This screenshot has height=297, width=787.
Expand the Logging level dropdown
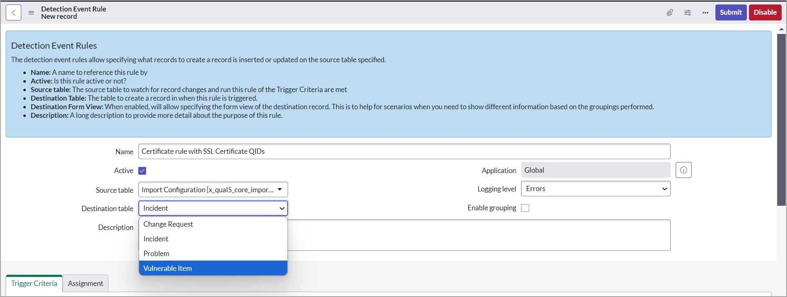coord(595,189)
